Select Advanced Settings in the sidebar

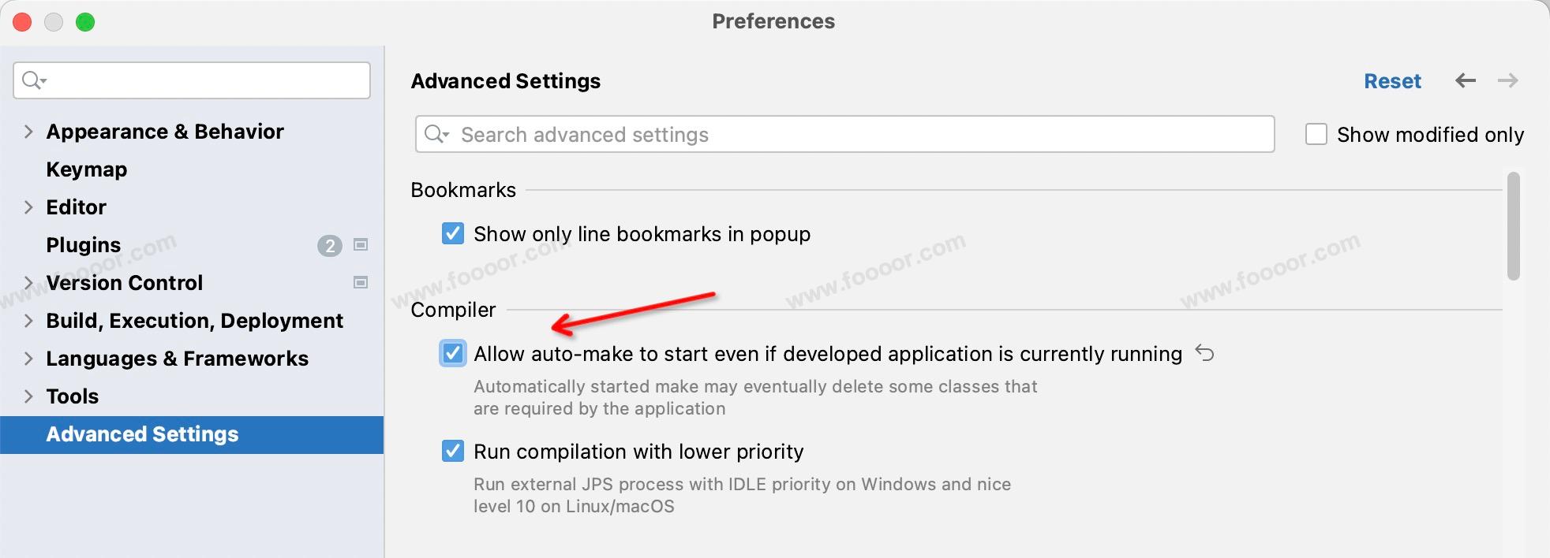click(142, 434)
